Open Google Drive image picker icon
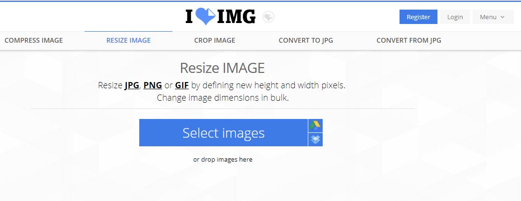521x201 pixels. pos(315,126)
